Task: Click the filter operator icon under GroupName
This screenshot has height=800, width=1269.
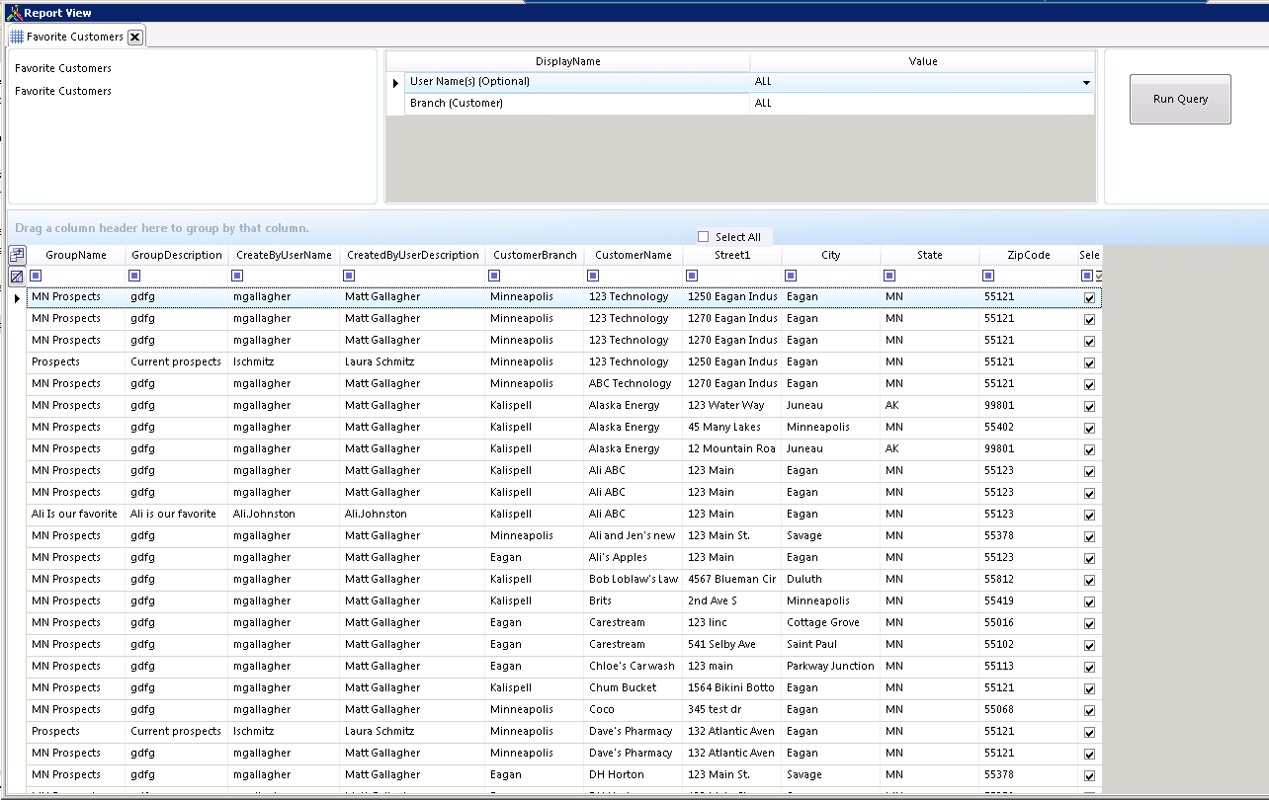Action: pos(37,276)
